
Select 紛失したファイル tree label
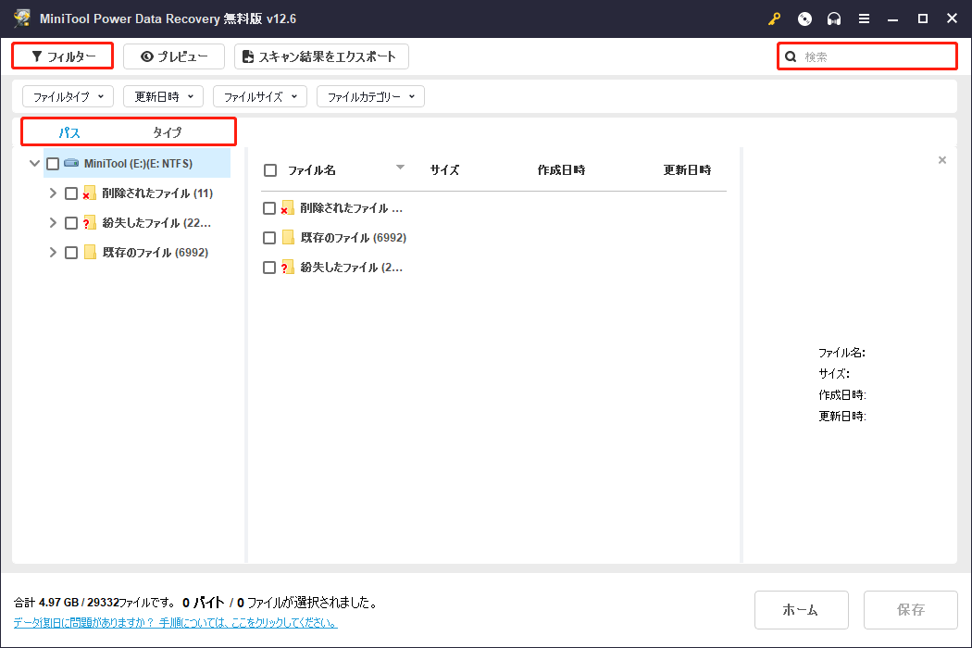(156, 223)
